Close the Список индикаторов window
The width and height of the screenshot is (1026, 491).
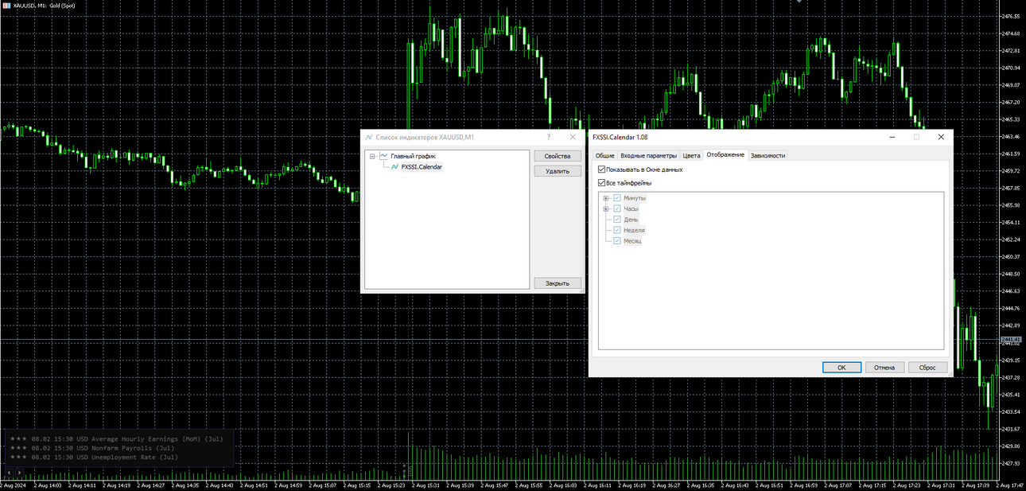(x=573, y=137)
